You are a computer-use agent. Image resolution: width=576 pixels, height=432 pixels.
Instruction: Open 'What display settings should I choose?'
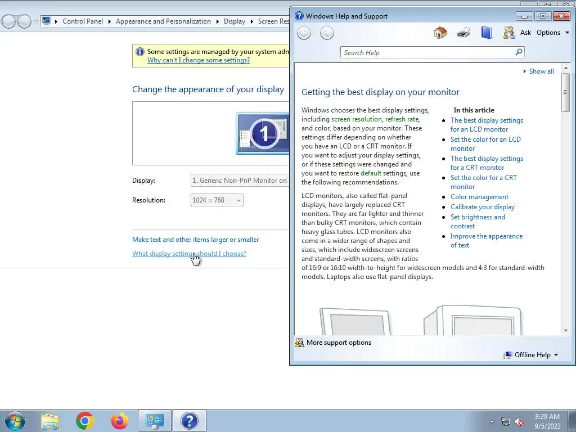point(189,254)
